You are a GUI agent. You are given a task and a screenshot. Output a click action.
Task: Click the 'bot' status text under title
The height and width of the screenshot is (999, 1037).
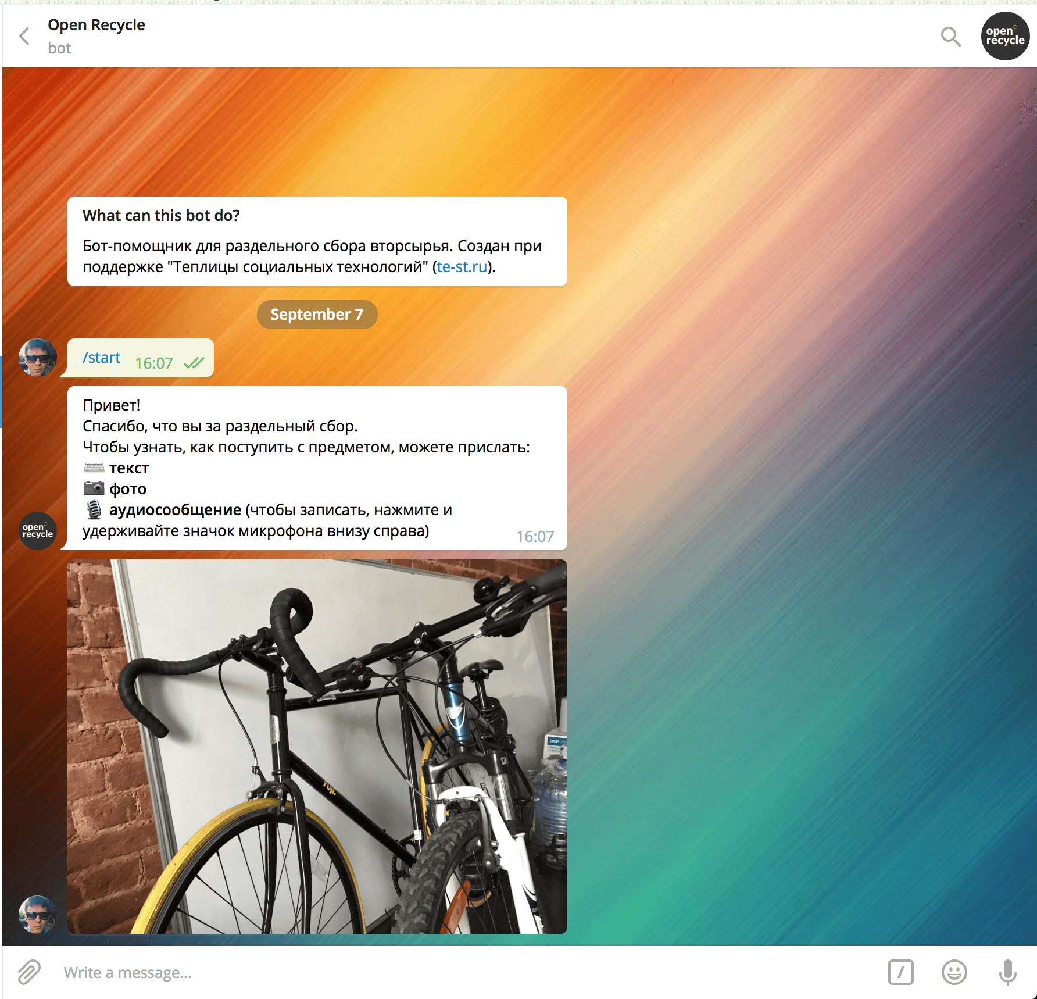coord(59,48)
